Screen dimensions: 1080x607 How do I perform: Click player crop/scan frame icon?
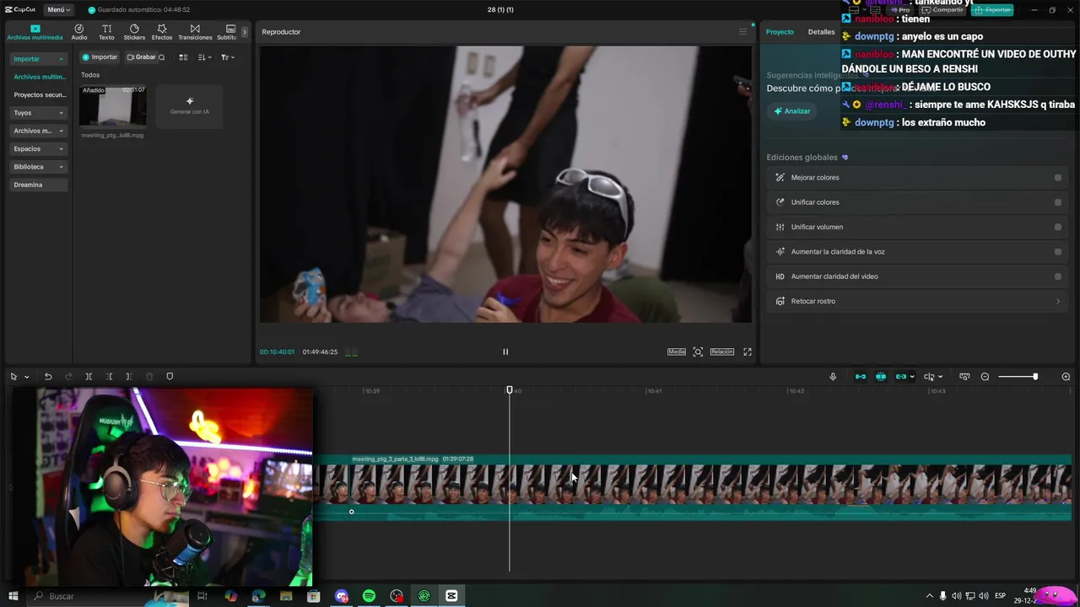point(698,352)
